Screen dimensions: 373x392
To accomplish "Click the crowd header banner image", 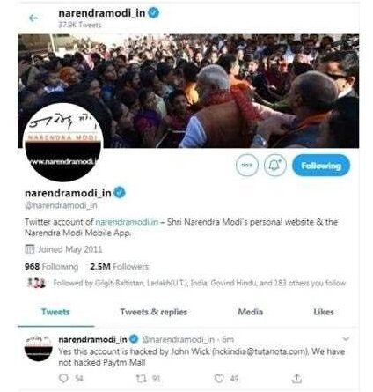I will point(188,91).
